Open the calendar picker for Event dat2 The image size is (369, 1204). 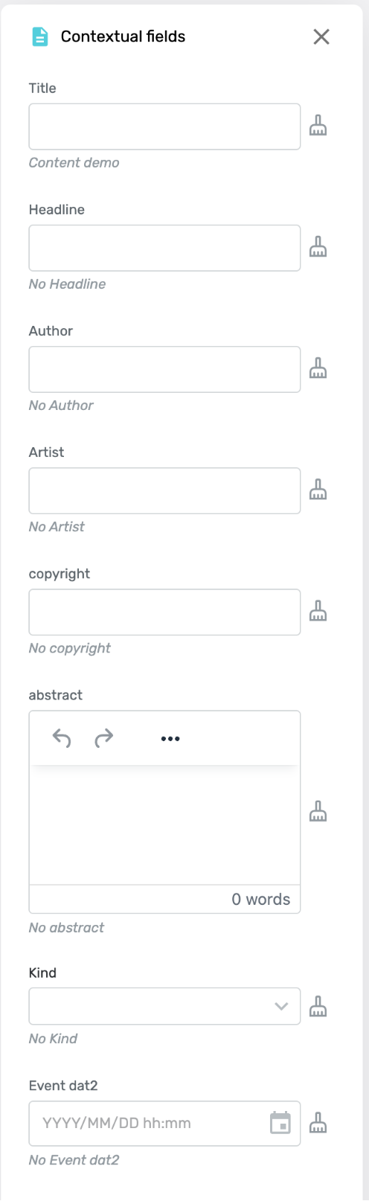(280, 1123)
